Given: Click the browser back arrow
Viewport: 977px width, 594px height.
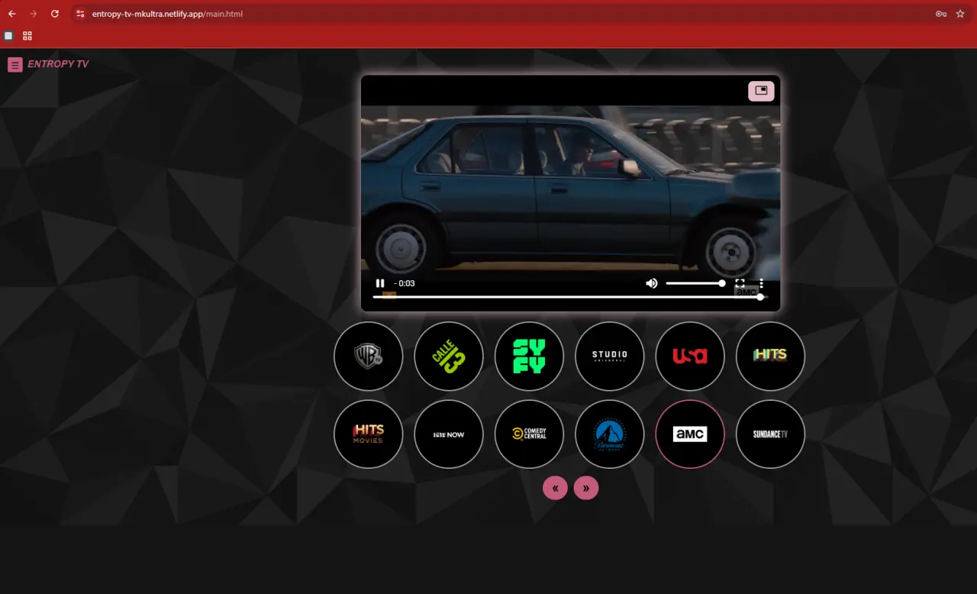Looking at the screenshot, I should [x=12, y=14].
